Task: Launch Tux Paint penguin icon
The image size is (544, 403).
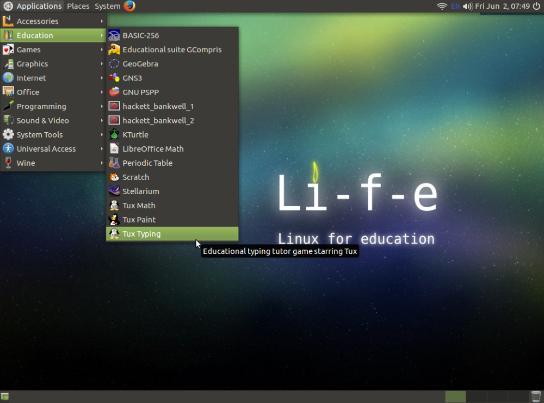Action: tap(114, 220)
